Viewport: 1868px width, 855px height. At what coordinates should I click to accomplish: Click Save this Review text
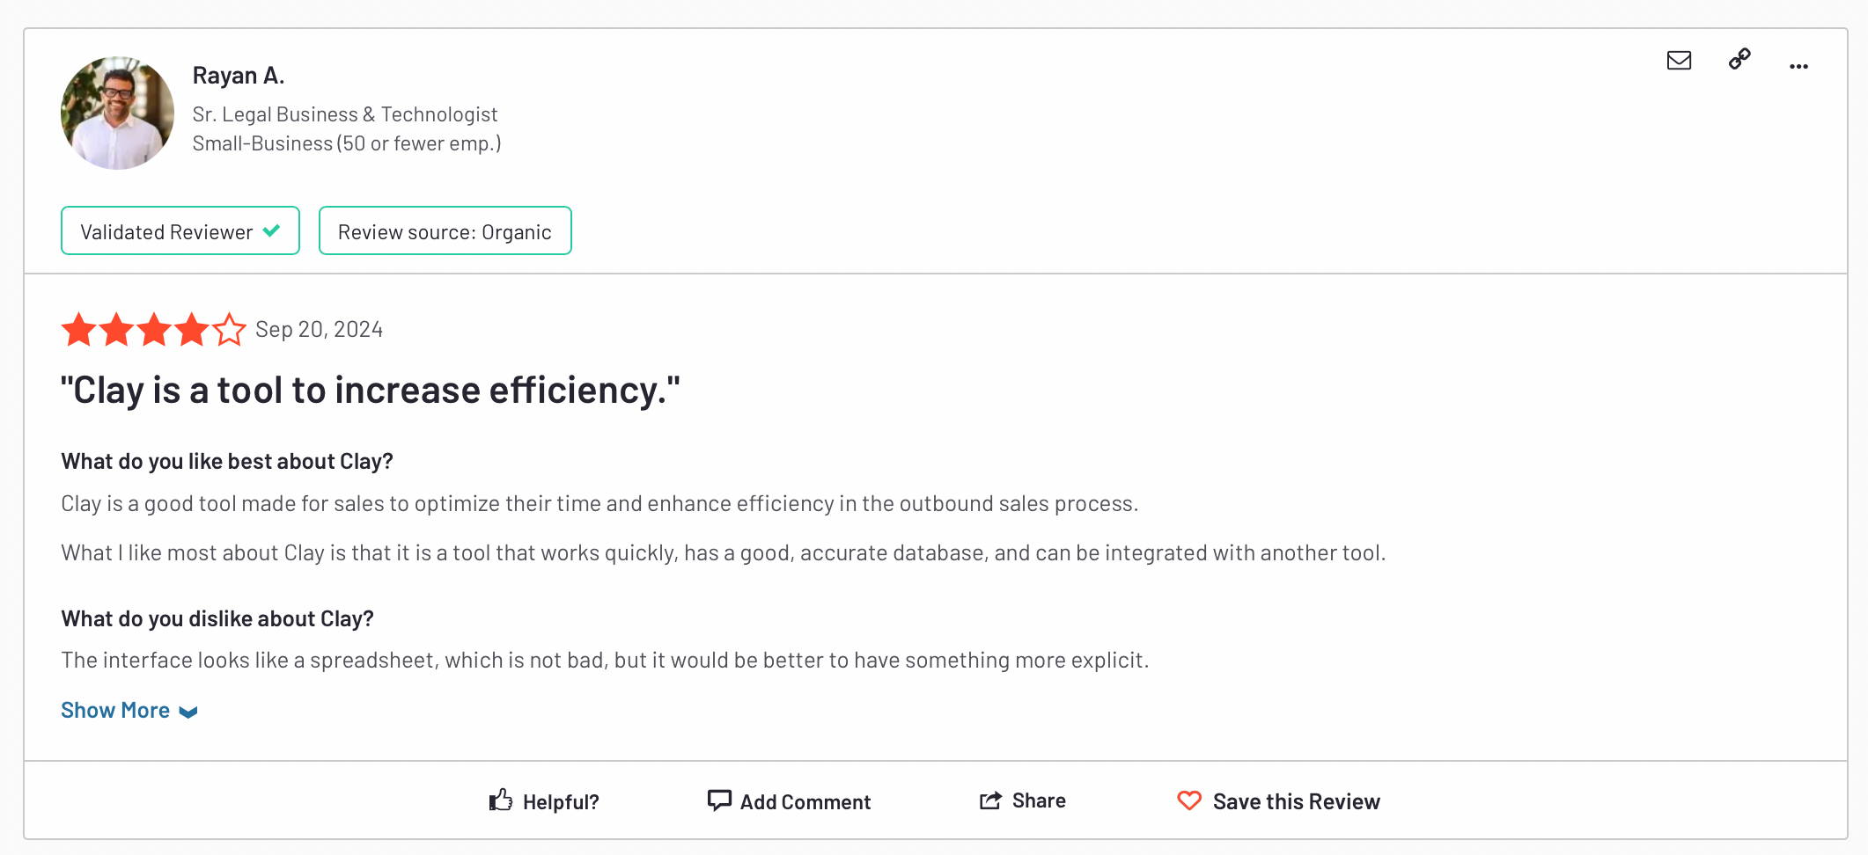pyautogui.click(x=1297, y=801)
